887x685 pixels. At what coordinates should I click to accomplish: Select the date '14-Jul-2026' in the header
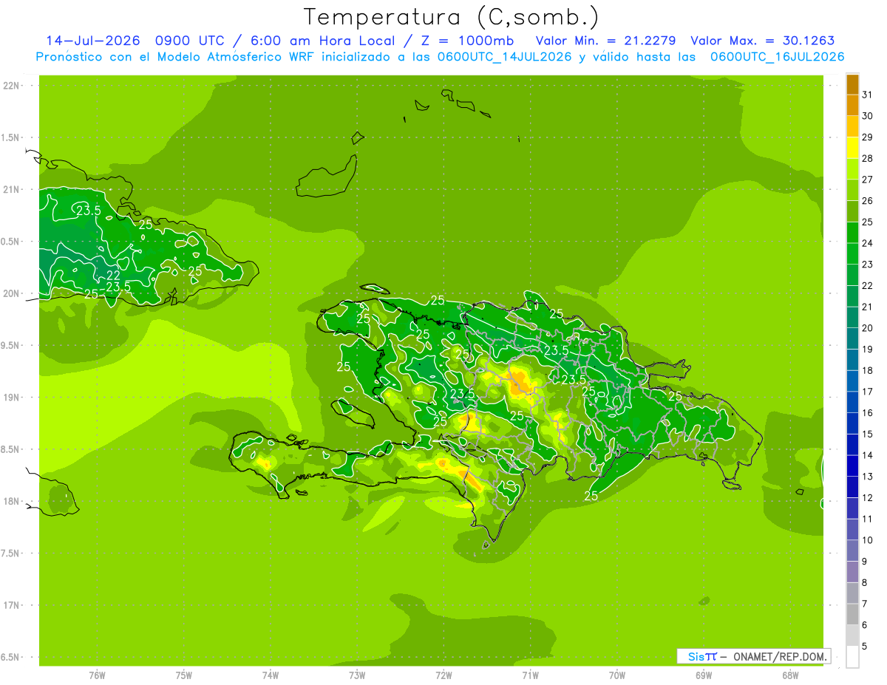point(93,41)
